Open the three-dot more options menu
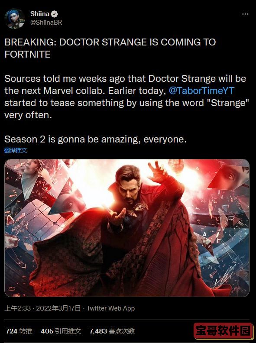Image resolution: width=256 pixels, height=343 pixels. pyautogui.click(x=245, y=14)
